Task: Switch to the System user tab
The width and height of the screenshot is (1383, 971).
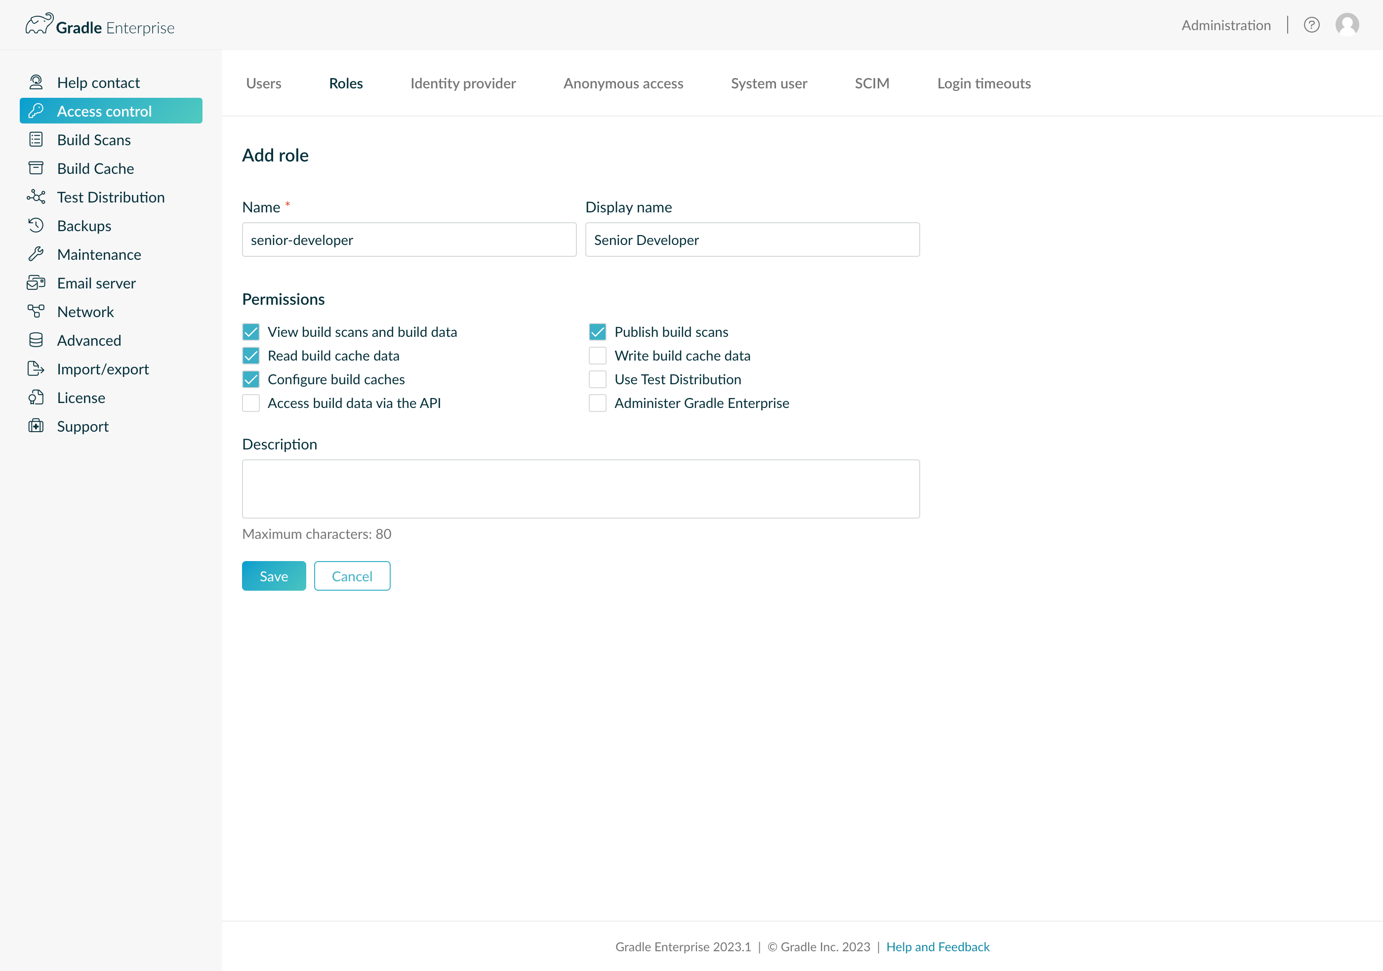Action: 769,83
